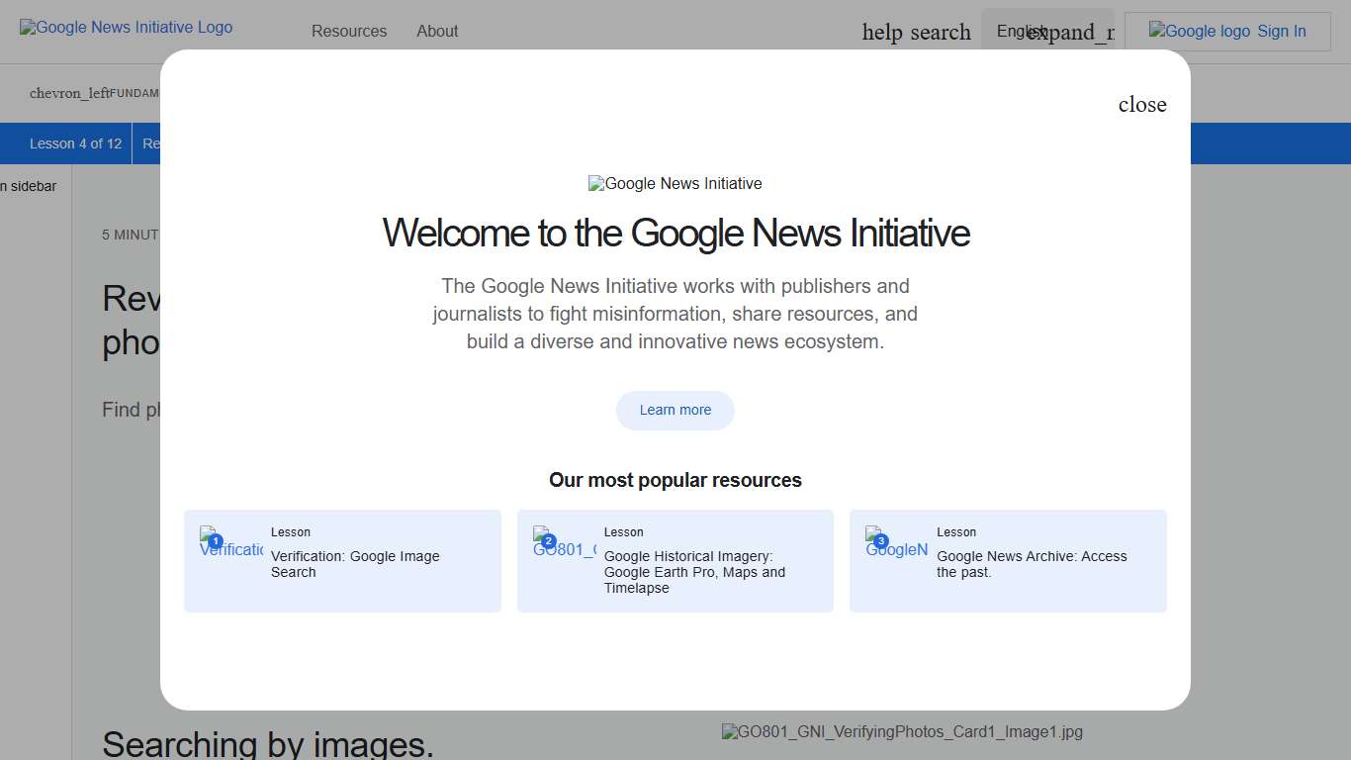Click badge 3 on Google News Archive card
The image size is (1351, 760).
(879, 541)
